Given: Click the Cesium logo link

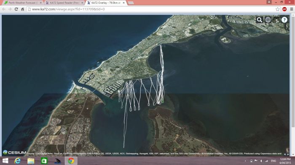Looking at the screenshot, I should coord(15,152).
